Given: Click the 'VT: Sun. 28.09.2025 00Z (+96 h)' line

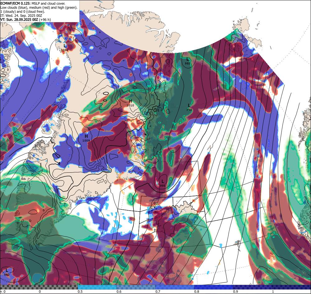Looking at the screenshot, I should coord(26,20).
